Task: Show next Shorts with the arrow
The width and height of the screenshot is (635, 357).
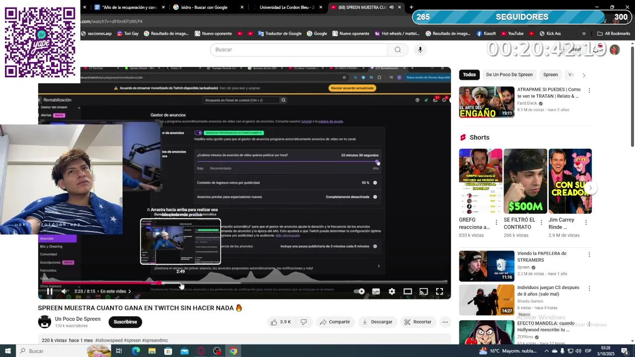Action: coord(590,188)
